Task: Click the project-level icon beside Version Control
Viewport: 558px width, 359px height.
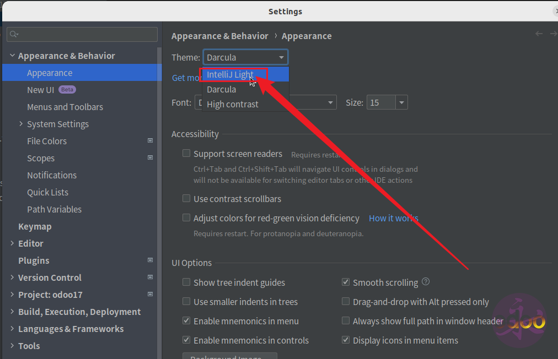Action: [x=150, y=278]
